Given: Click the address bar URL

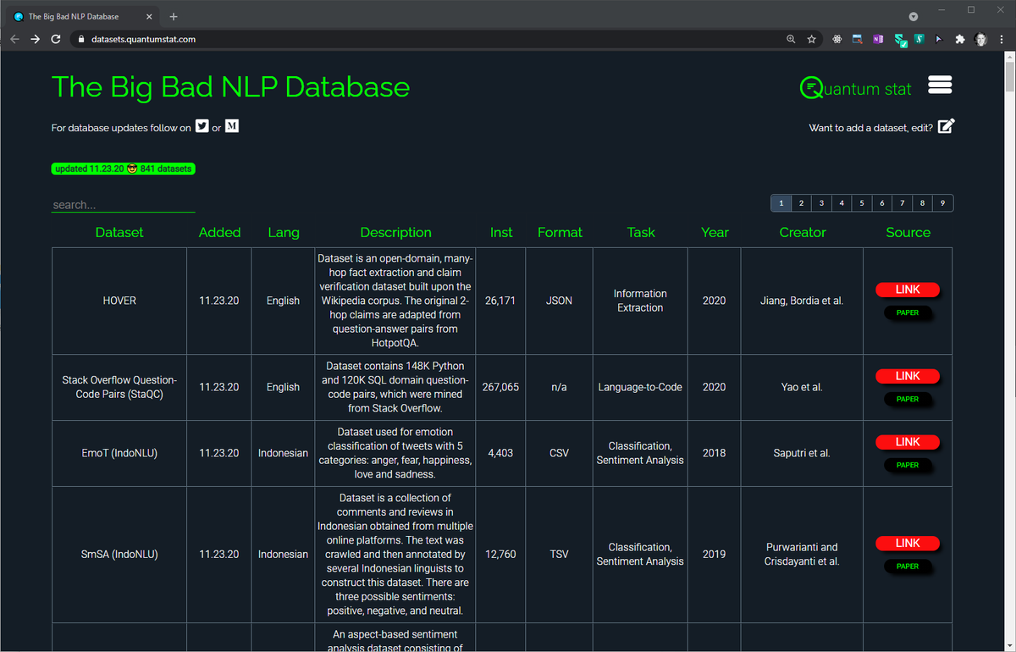Looking at the screenshot, I should click(x=143, y=39).
